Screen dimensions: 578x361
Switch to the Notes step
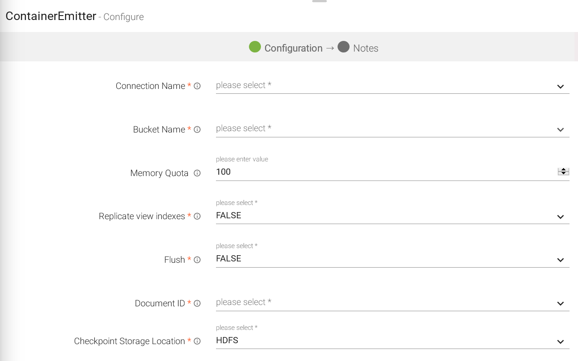coord(365,48)
